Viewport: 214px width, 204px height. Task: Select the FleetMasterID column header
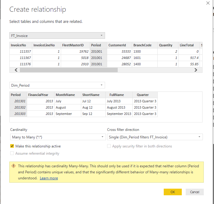pos(75,45)
